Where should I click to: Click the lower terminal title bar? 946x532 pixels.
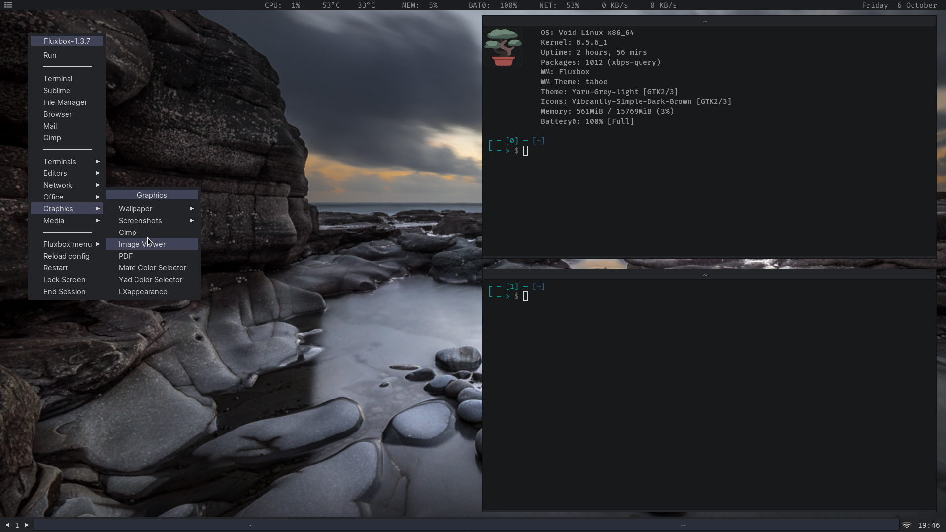point(709,275)
